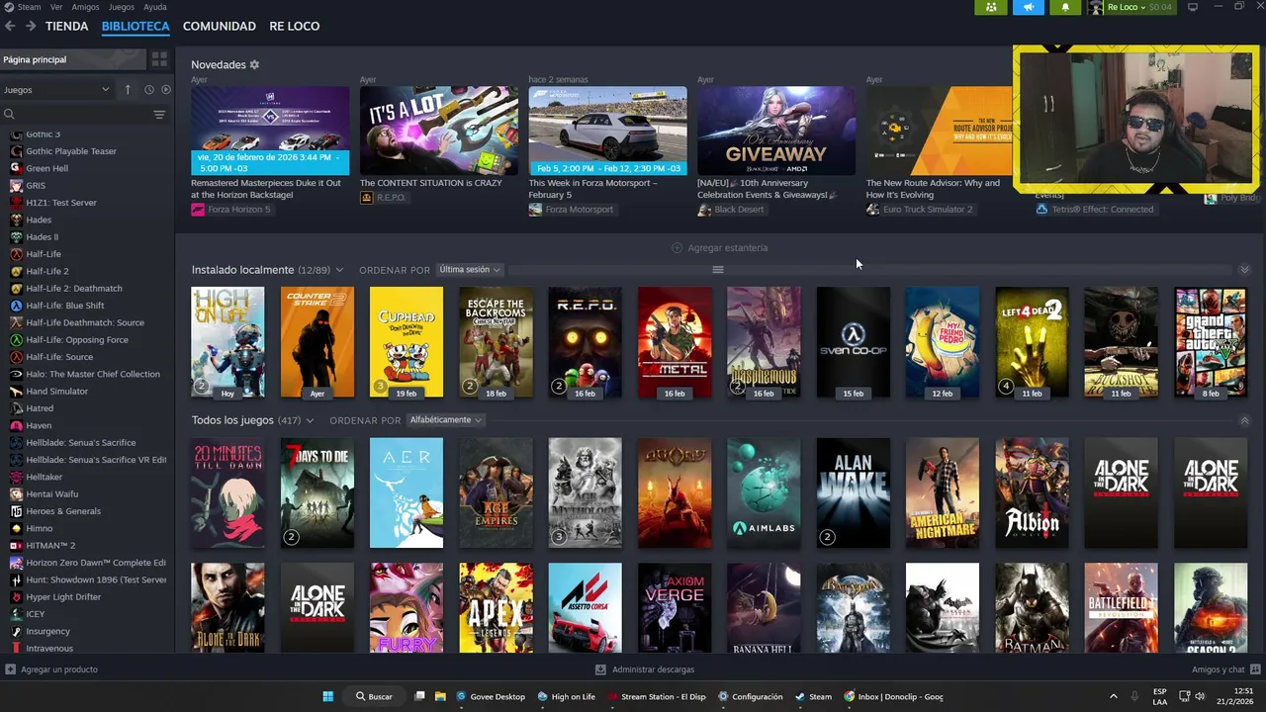Switch to the COMUNIDAD tab
This screenshot has height=712, width=1266.
[x=220, y=26]
